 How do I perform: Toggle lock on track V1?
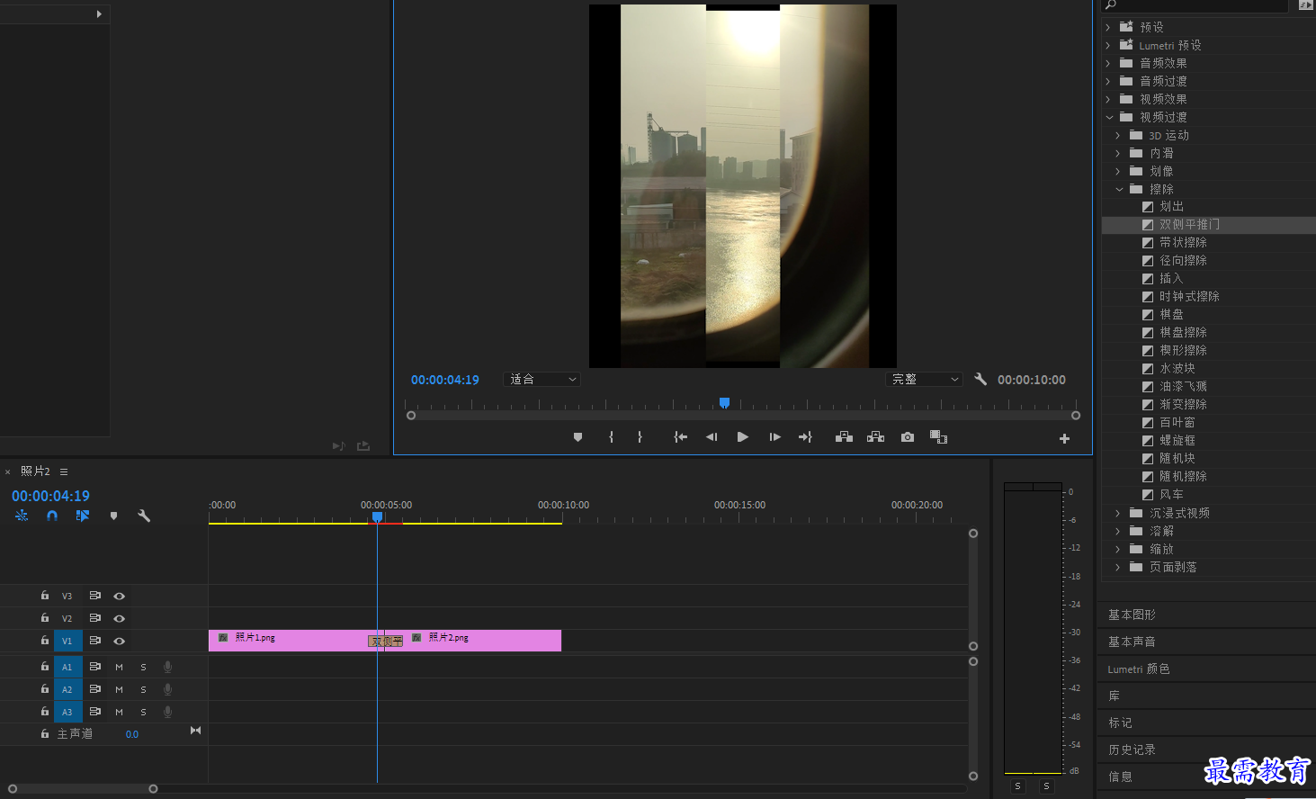pyautogui.click(x=44, y=641)
